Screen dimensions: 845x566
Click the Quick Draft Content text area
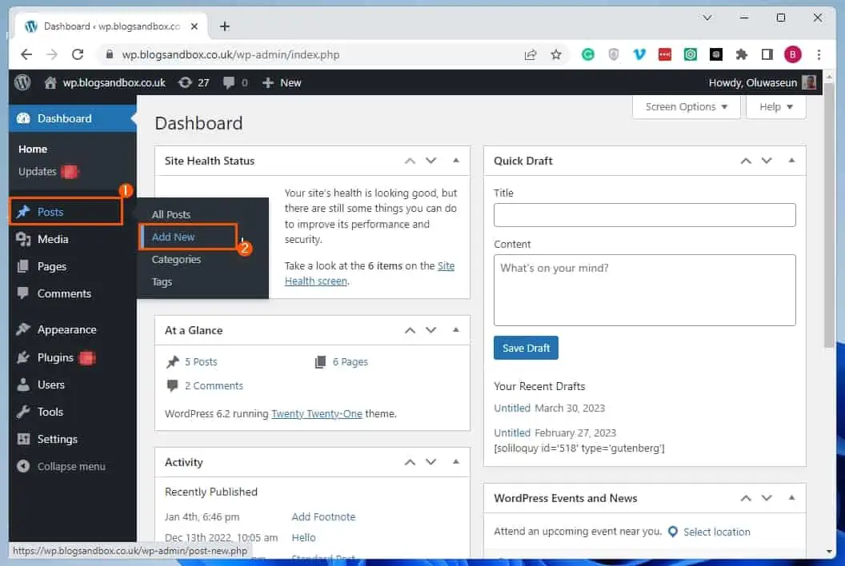click(x=644, y=290)
